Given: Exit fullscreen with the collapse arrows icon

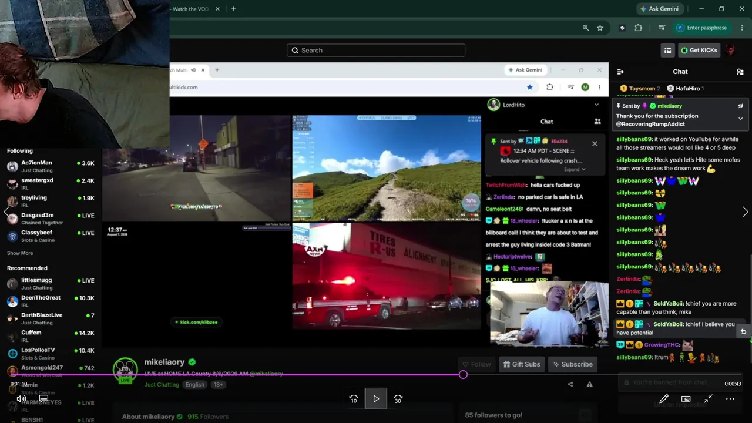Looking at the screenshot, I should 708,399.
